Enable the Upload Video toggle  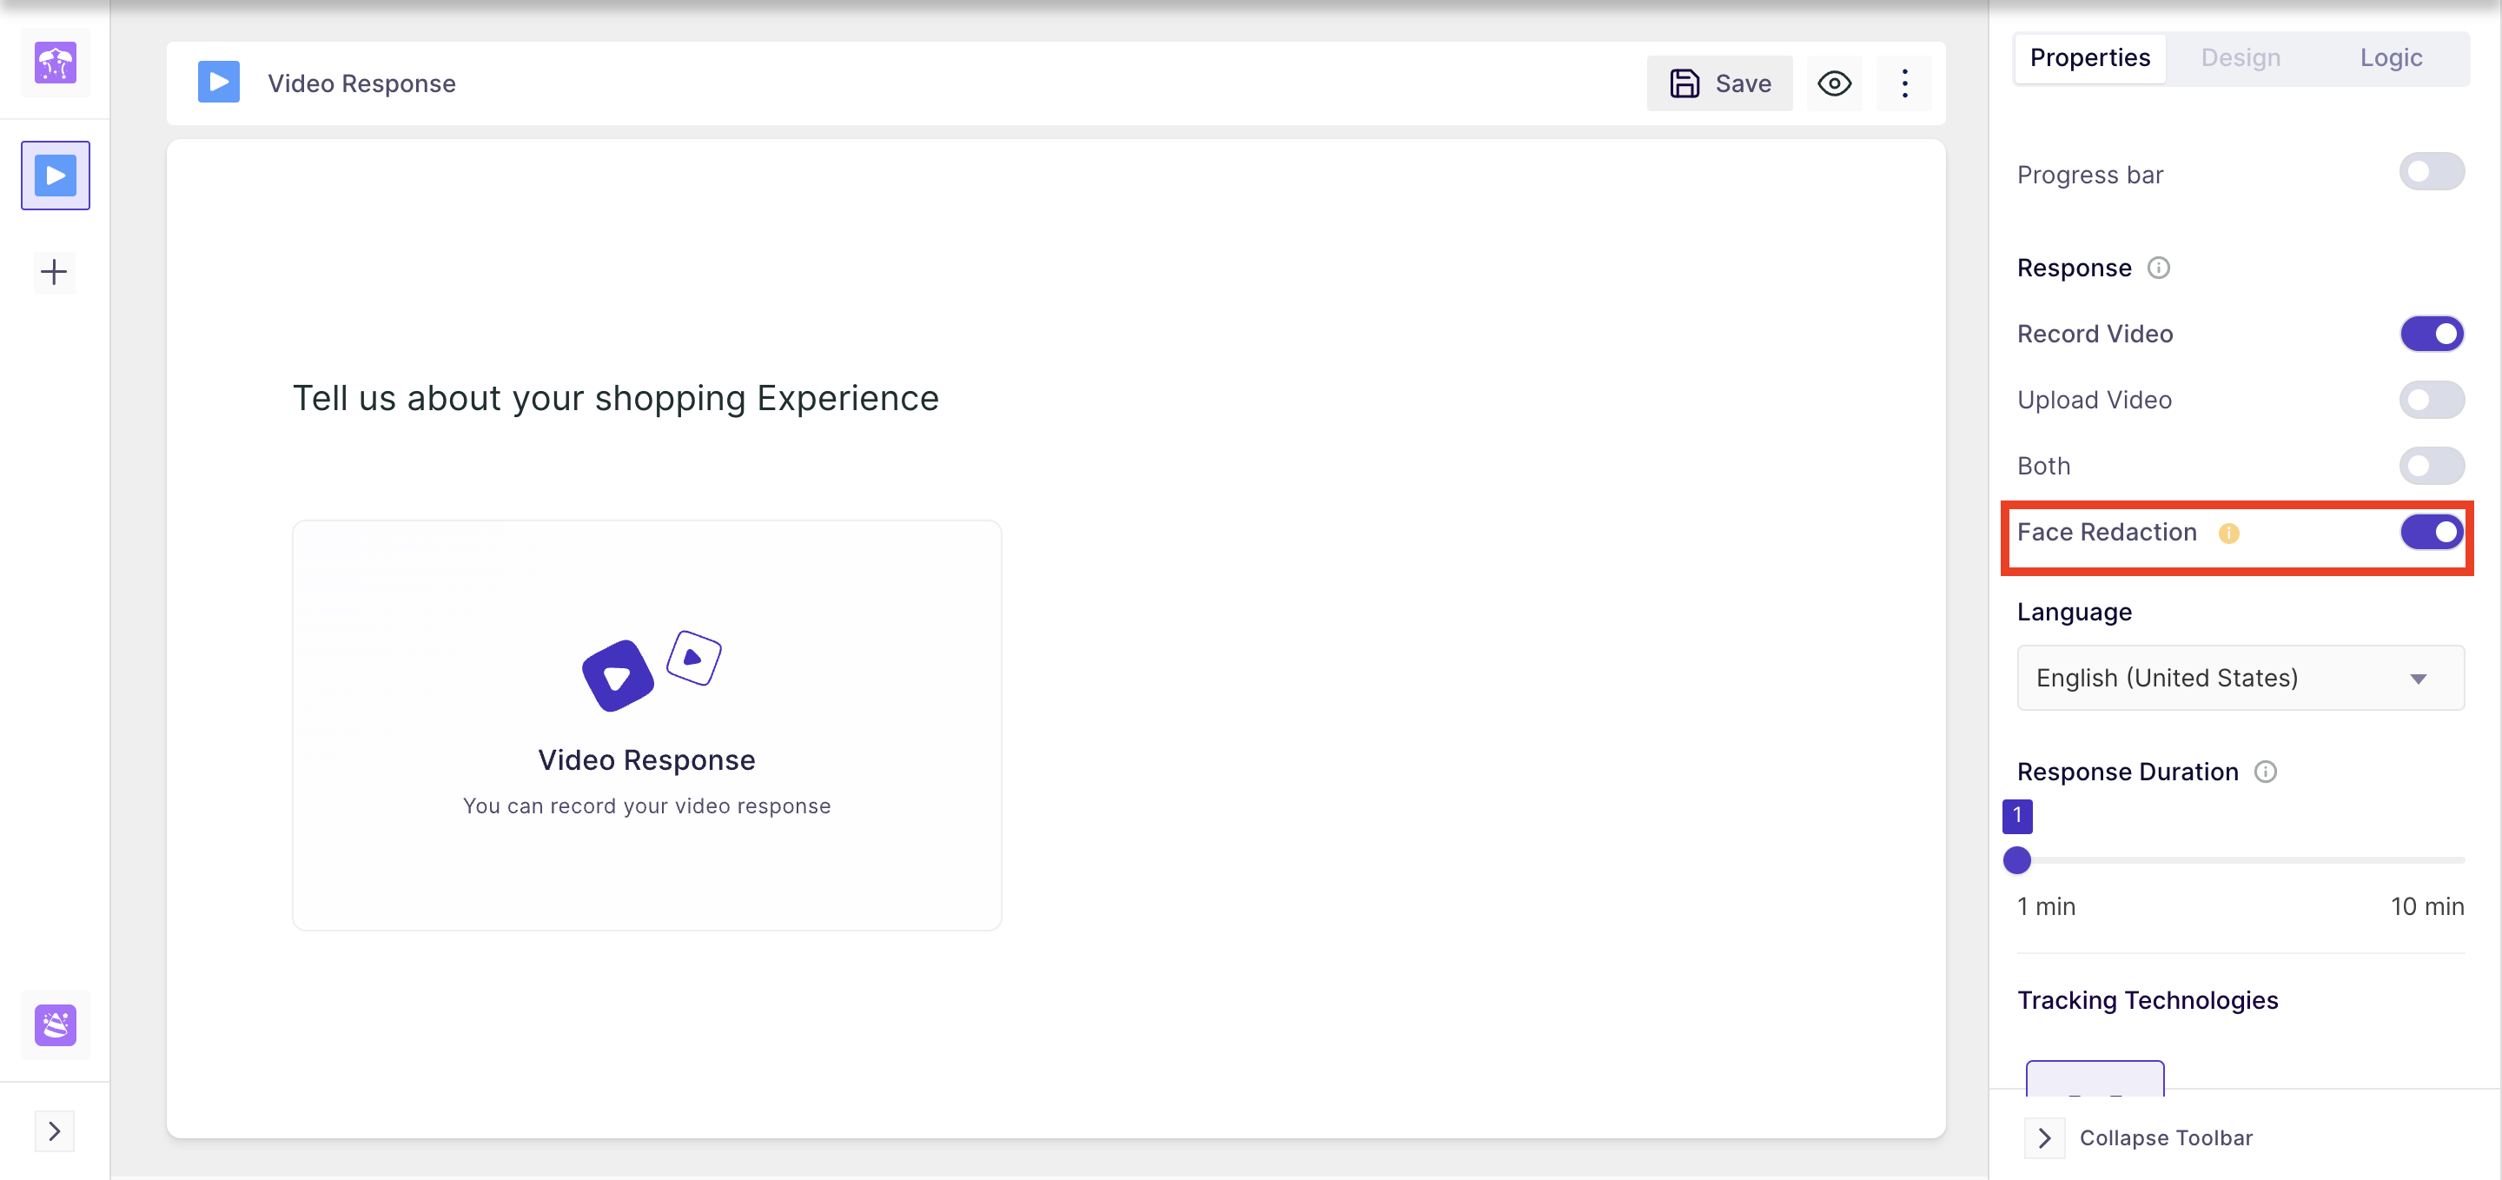click(x=2431, y=400)
